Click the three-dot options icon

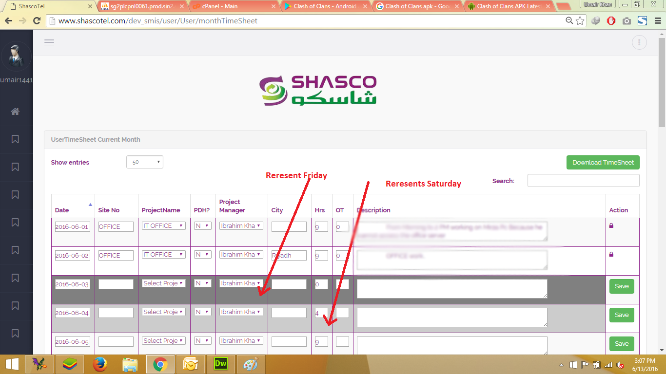639,42
